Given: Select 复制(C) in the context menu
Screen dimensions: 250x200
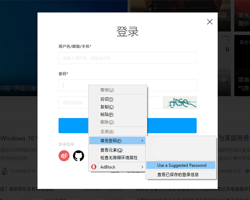Looking at the screenshot, I should [x=107, y=107].
